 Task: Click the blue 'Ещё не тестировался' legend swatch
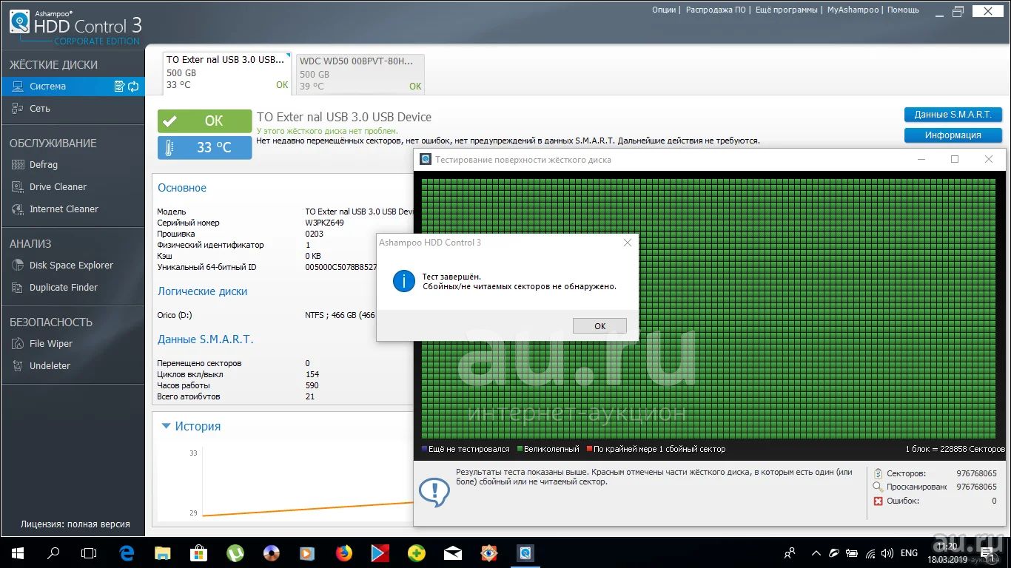click(x=424, y=449)
